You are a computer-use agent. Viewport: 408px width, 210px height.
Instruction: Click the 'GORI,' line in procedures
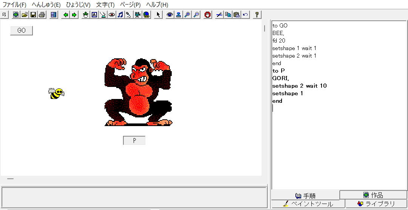281,78
